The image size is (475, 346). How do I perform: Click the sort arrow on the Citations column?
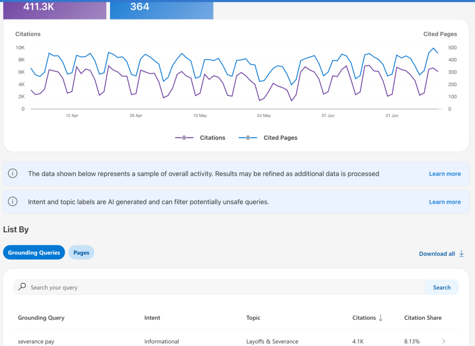pyautogui.click(x=381, y=318)
